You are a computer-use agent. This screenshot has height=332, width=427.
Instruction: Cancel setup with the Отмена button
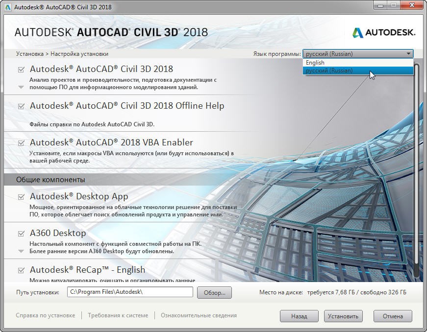coord(393,316)
